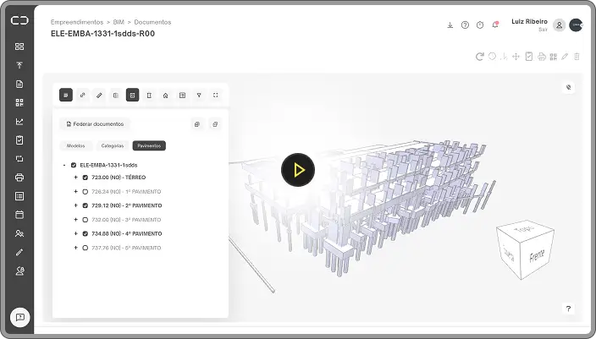The image size is (596, 339).
Task: Click the download icon in header
Action: coord(450,25)
